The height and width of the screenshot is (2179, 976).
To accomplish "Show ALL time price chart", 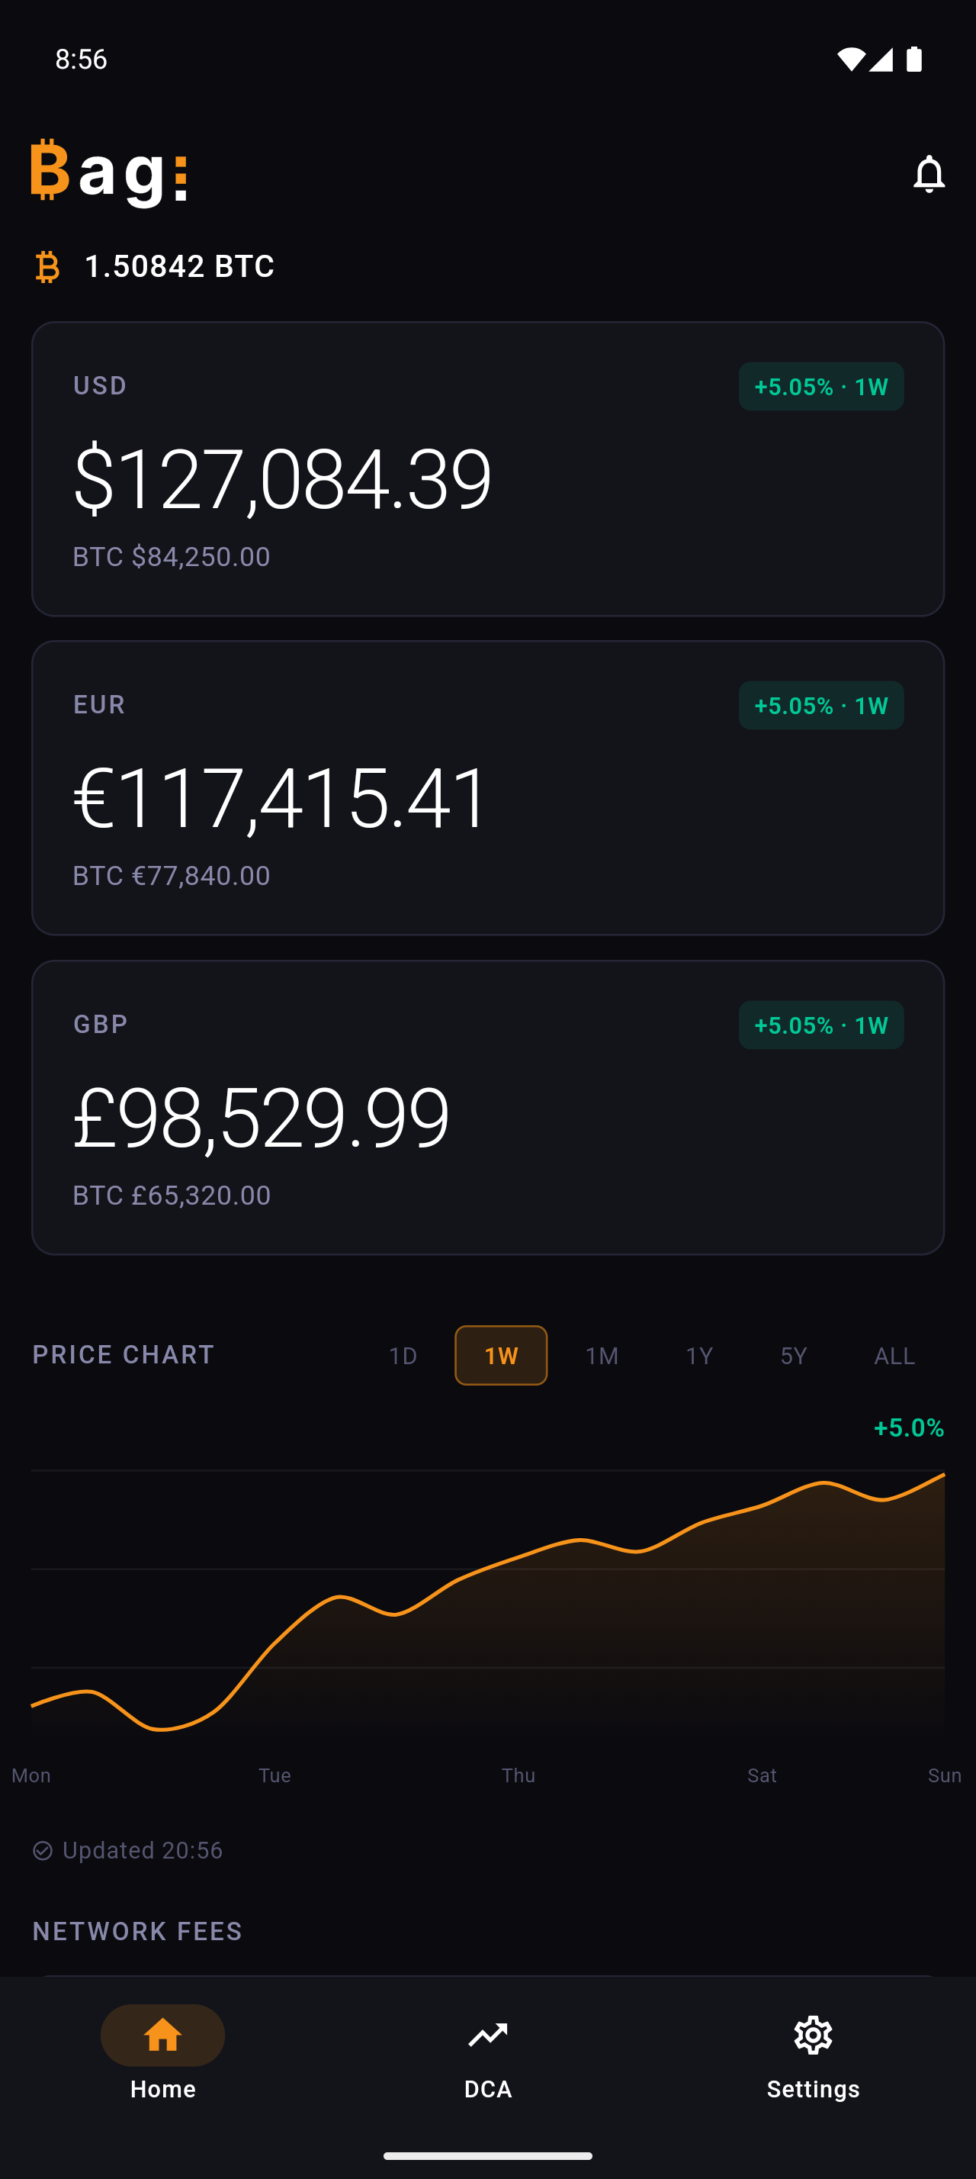I will 894,1356.
